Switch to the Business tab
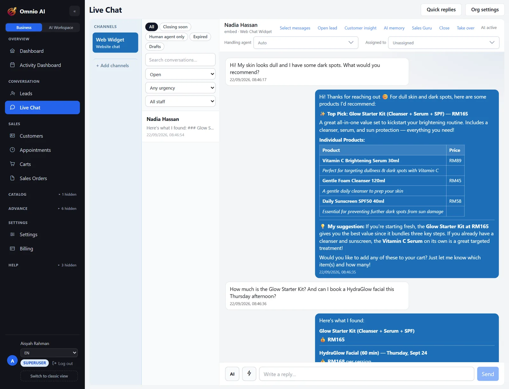509x389 pixels. (x=24, y=27)
